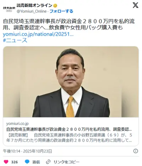The image size is (142, 166).
Task: Open the photo of man in yellow tie
Action: point(71,82)
